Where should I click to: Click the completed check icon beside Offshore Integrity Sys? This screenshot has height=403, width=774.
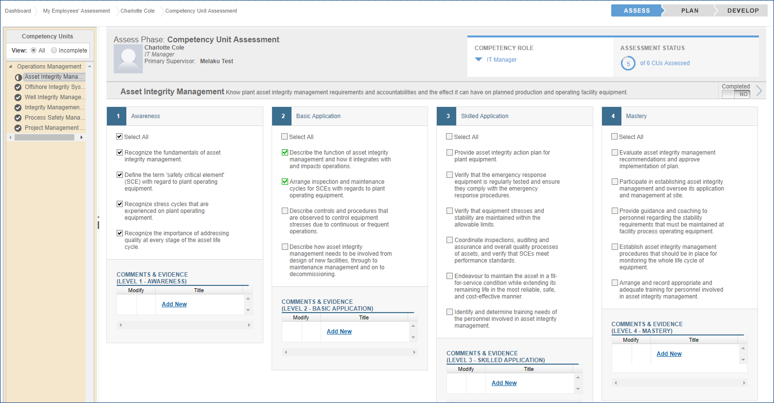coord(18,88)
